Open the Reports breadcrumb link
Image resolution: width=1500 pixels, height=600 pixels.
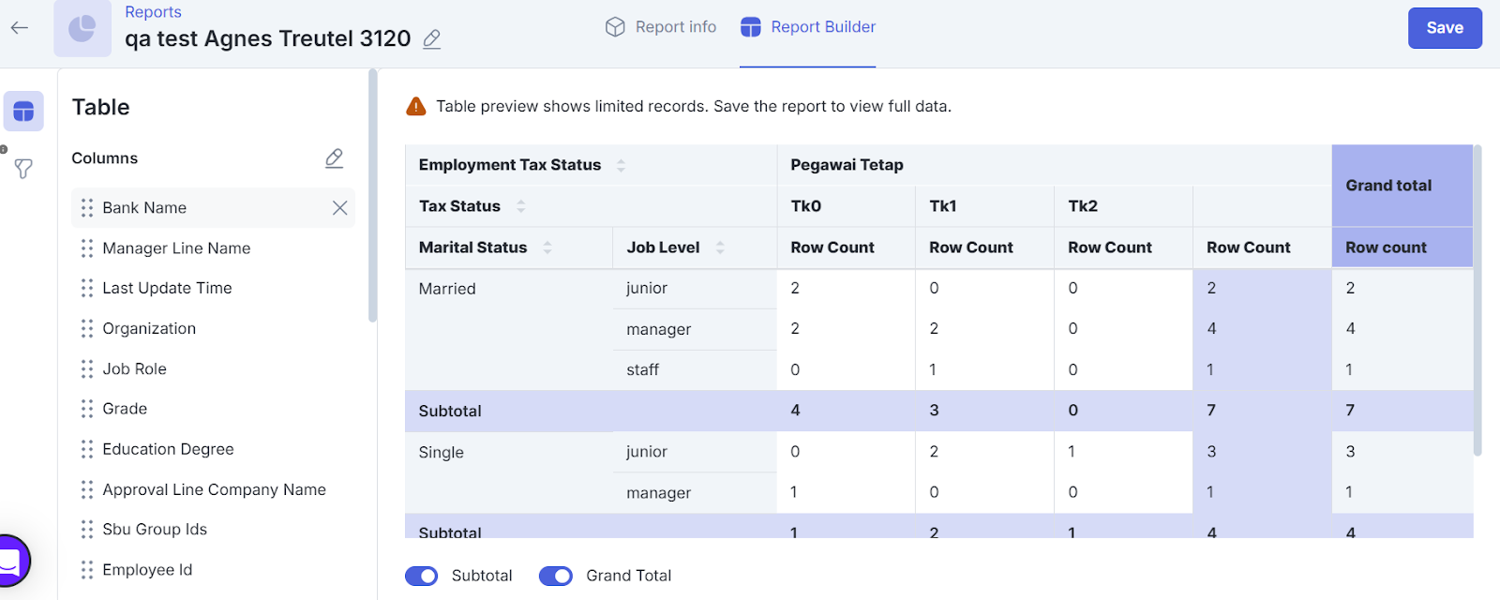(153, 12)
